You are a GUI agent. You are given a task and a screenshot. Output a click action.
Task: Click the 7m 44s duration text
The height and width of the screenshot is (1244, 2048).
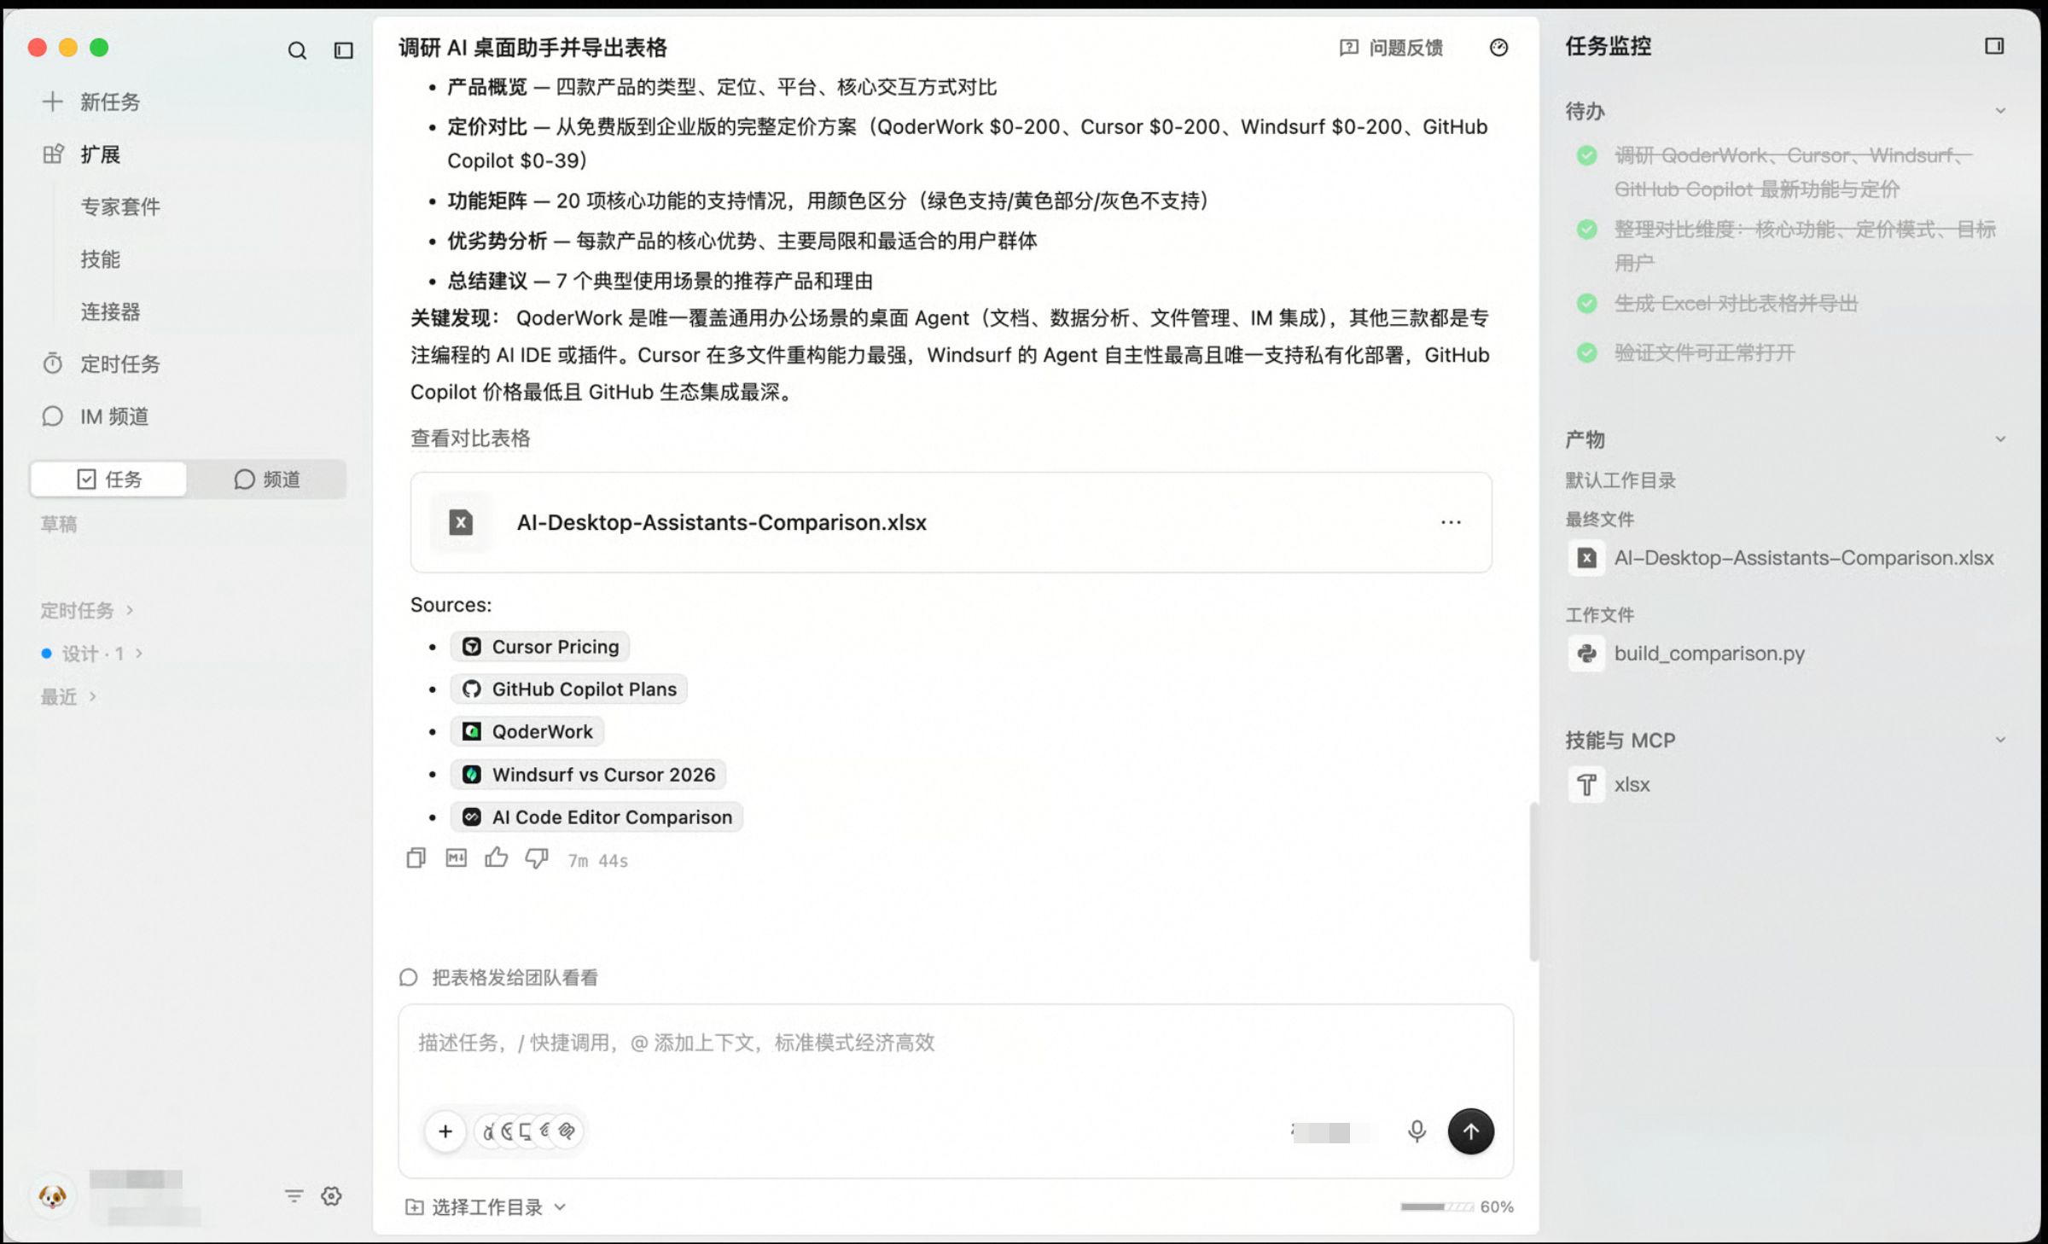click(598, 861)
